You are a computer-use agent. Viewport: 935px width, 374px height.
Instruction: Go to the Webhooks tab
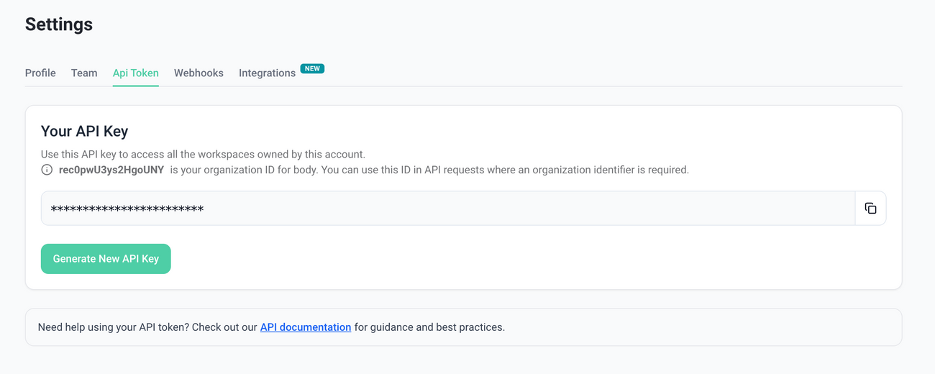199,73
